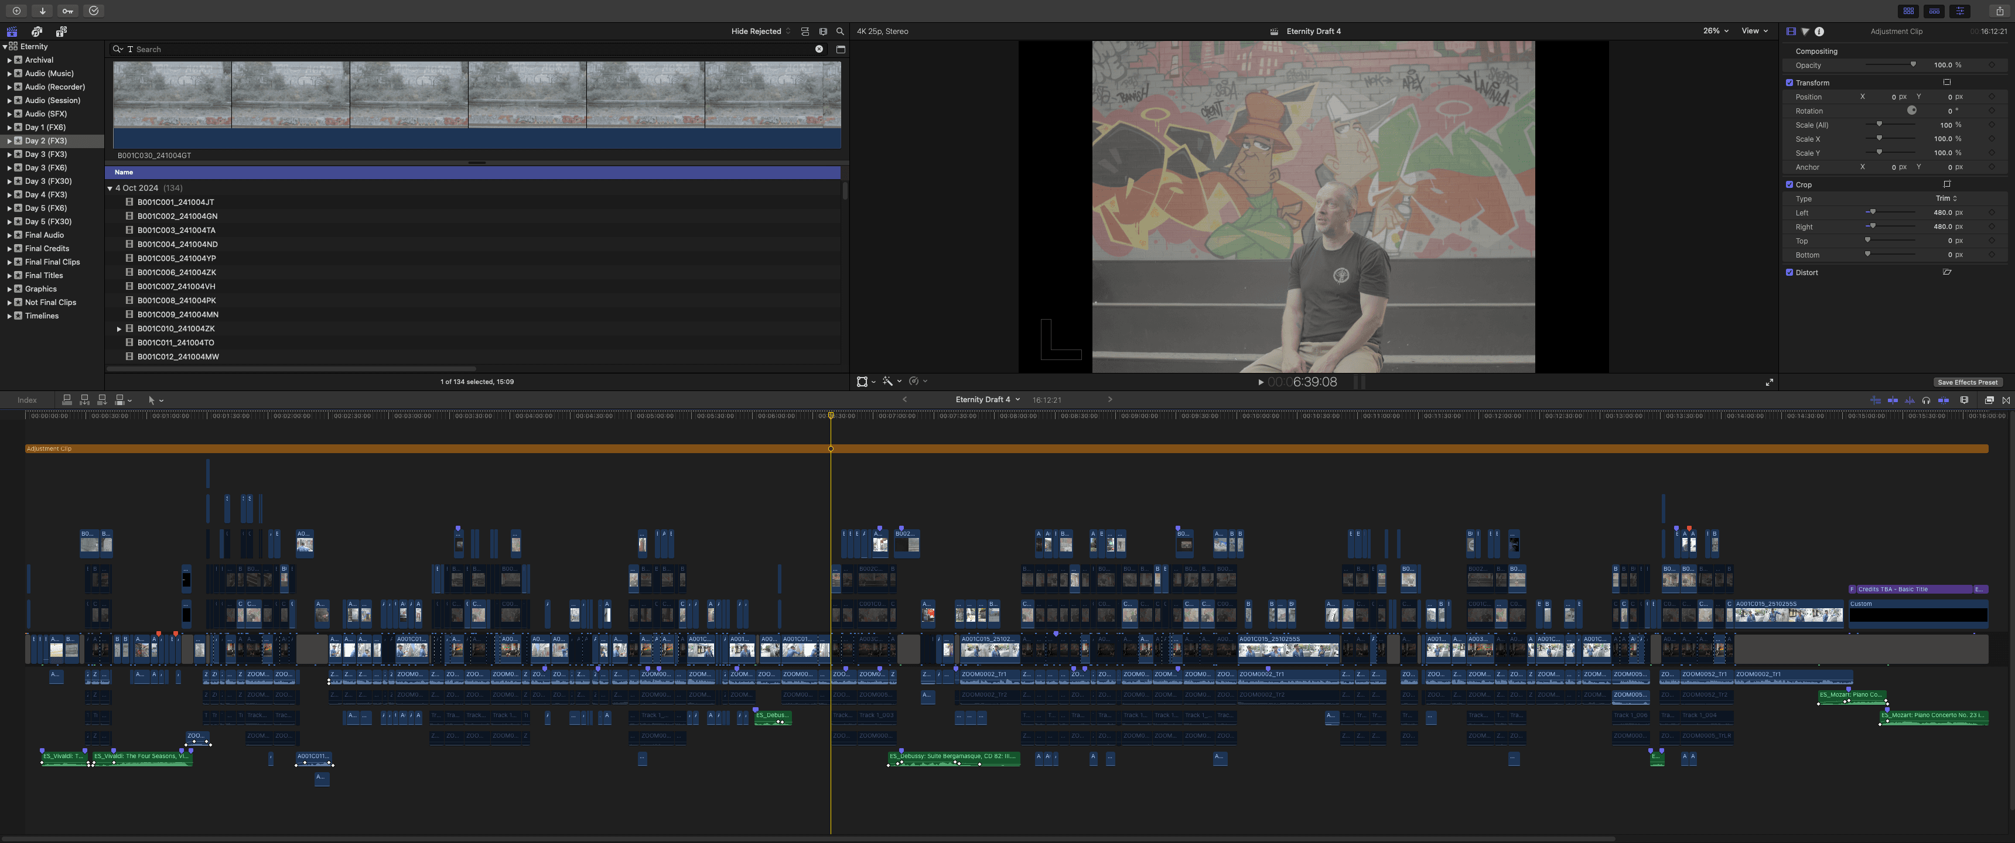The image size is (2015, 843).
Task: Toggle the Distort checkbox
Action: pyautogui.click(x=1789, y=272)
